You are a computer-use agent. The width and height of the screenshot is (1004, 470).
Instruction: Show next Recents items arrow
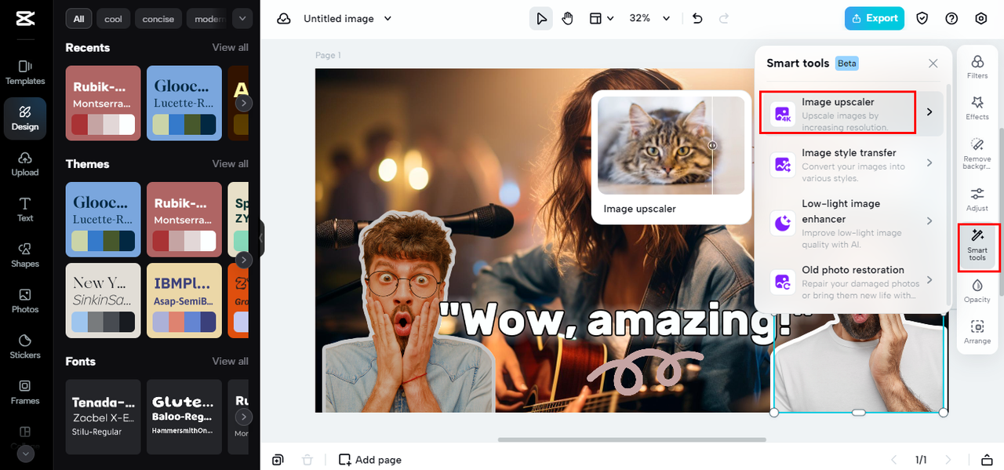pos(244,103)
